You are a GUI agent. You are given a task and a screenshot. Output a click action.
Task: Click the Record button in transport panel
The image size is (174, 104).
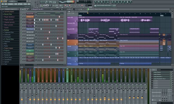[50, 5]
